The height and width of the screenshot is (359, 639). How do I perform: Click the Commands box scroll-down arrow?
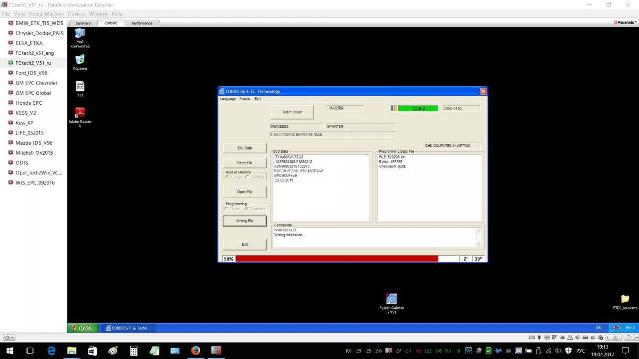click(479, 244)
